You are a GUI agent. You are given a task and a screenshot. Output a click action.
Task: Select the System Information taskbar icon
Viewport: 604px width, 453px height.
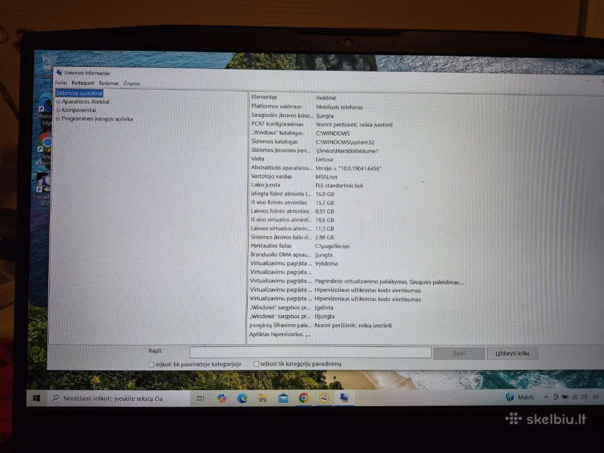345,398
